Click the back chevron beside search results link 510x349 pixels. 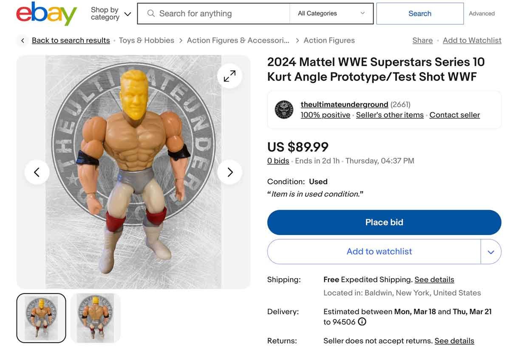(22, 40)
